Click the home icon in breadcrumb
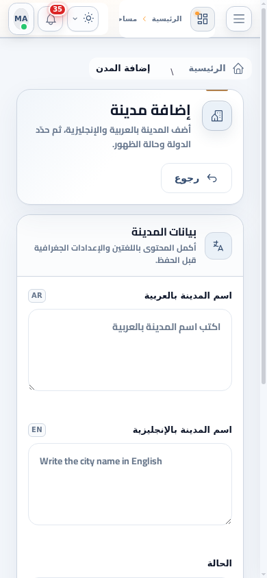Viewport: 267px width, 578px height. pyautogui.click(x=238, y=68)
